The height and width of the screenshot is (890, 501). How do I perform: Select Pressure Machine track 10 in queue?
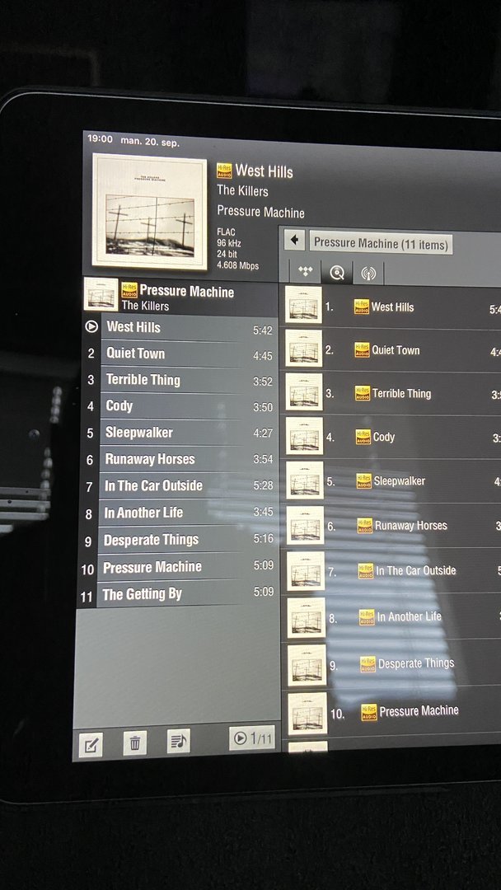pyautogui.click(x=187, y=566)
